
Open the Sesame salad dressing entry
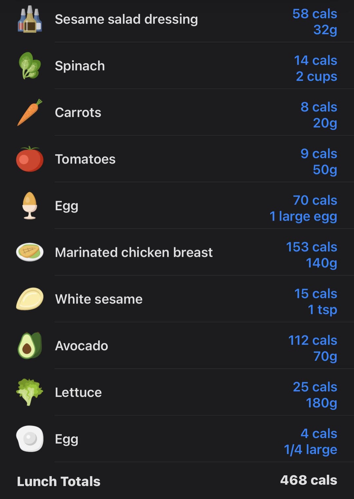[126, 19]
